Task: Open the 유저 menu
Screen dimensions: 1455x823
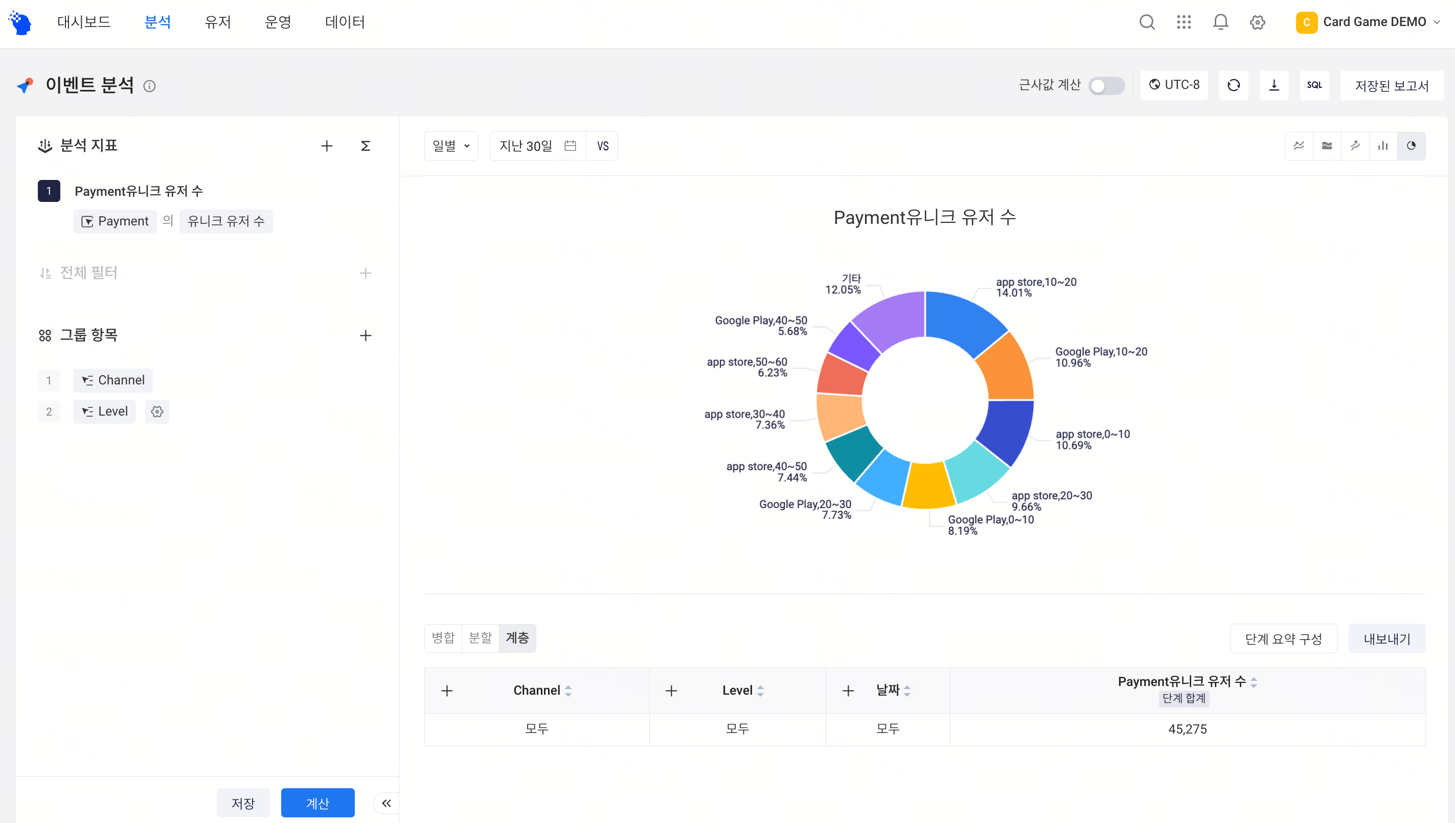Action: (218, 22)
